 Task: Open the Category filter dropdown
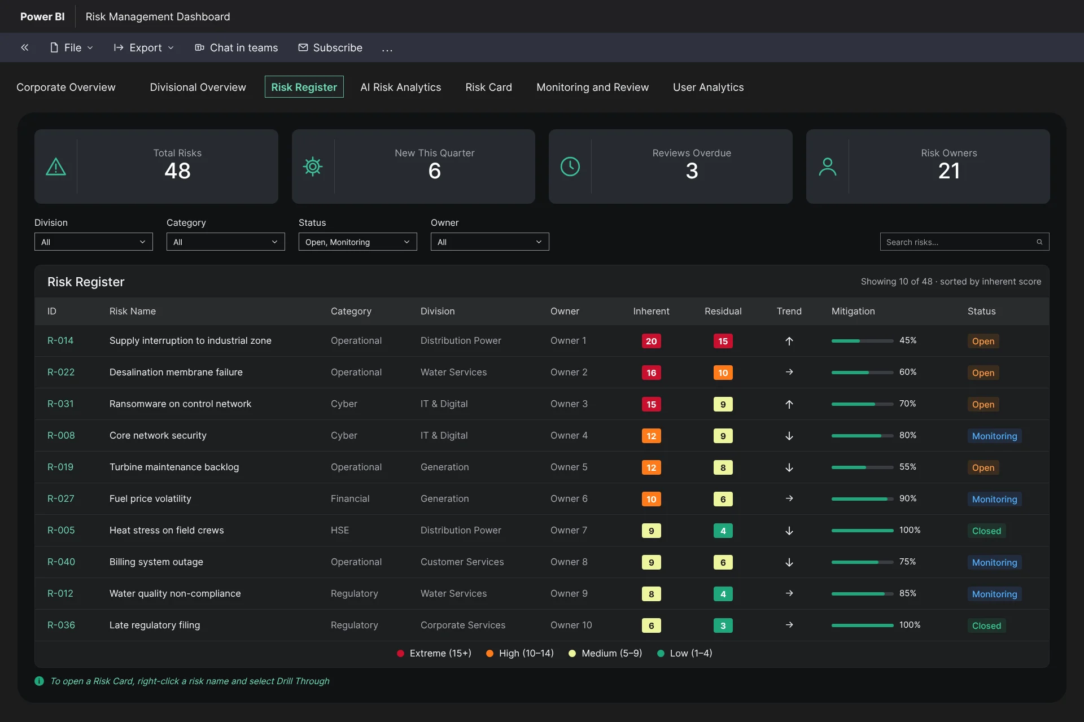point(226,242)
